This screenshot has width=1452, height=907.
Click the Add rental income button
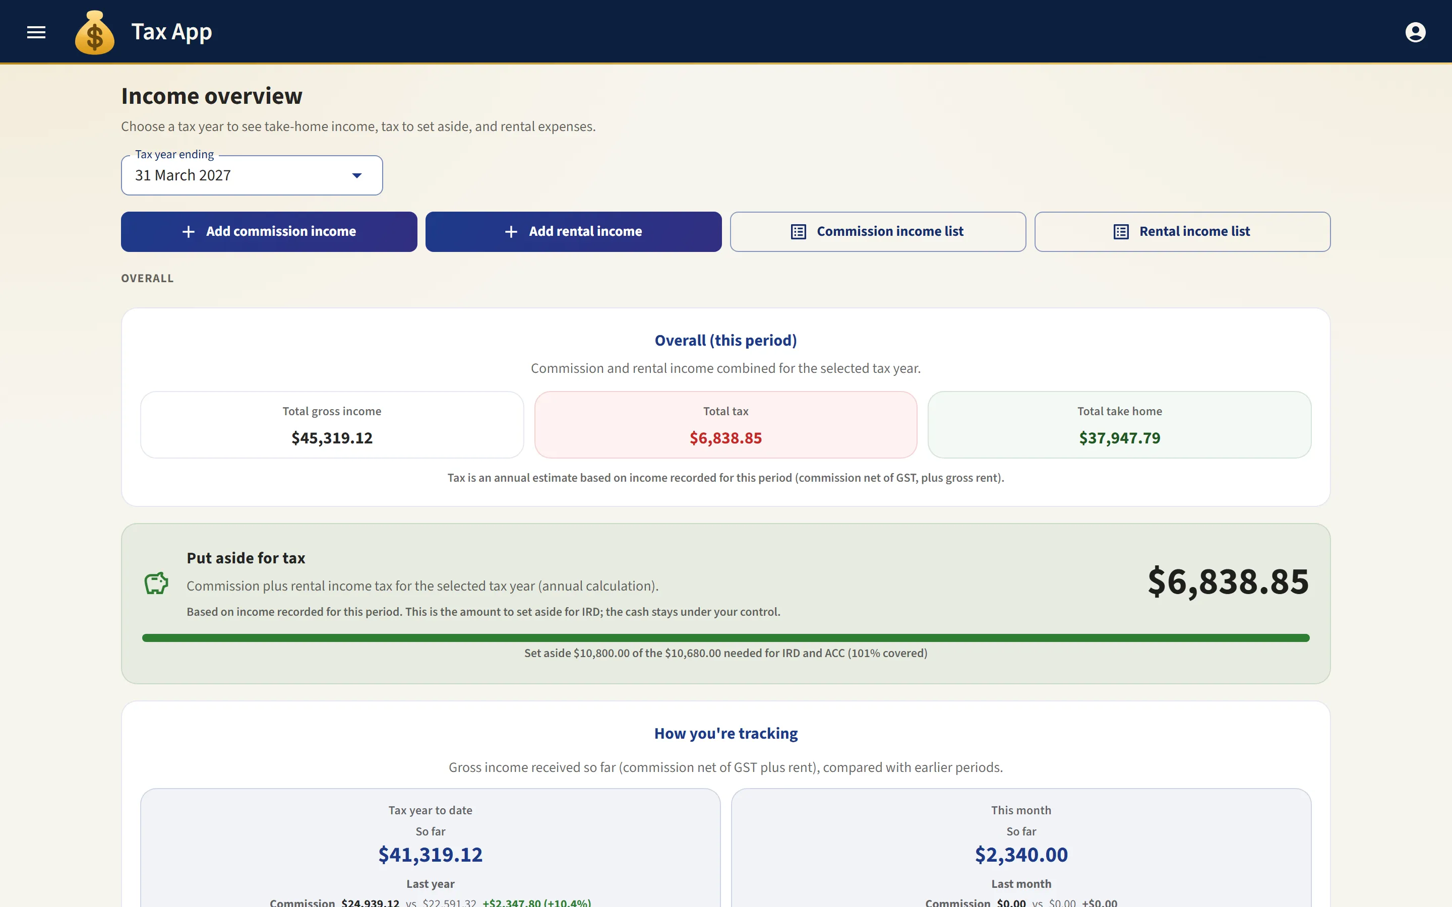(x=573, y=232)
